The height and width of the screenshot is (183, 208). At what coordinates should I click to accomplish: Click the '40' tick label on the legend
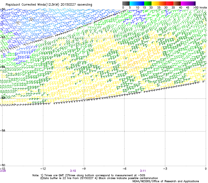point(180,8)
